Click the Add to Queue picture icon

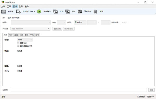pyautogui.click(x=18, y=11)
